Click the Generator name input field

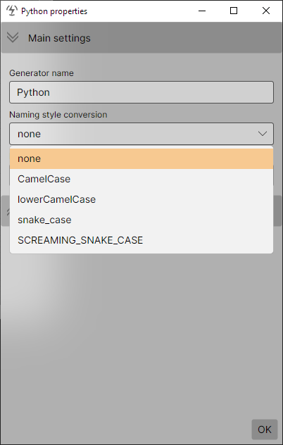tap(141, 92)
